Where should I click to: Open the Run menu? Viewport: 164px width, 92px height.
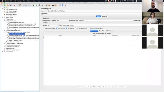click(x=24, y=1)
